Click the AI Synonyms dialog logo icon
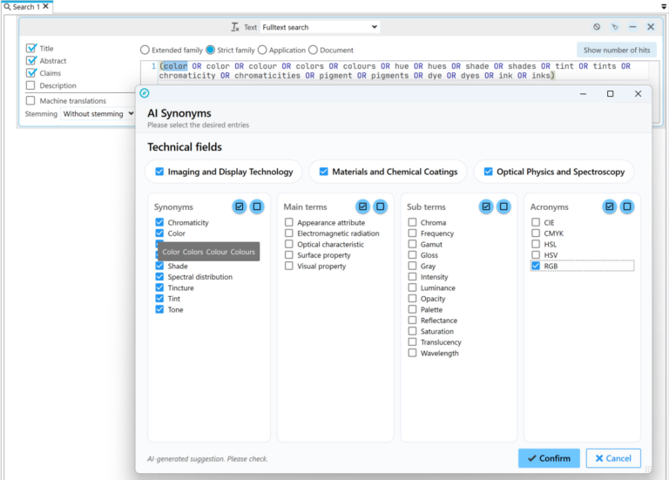The height and width of the screenshot is (480, 669). point(145,93)
